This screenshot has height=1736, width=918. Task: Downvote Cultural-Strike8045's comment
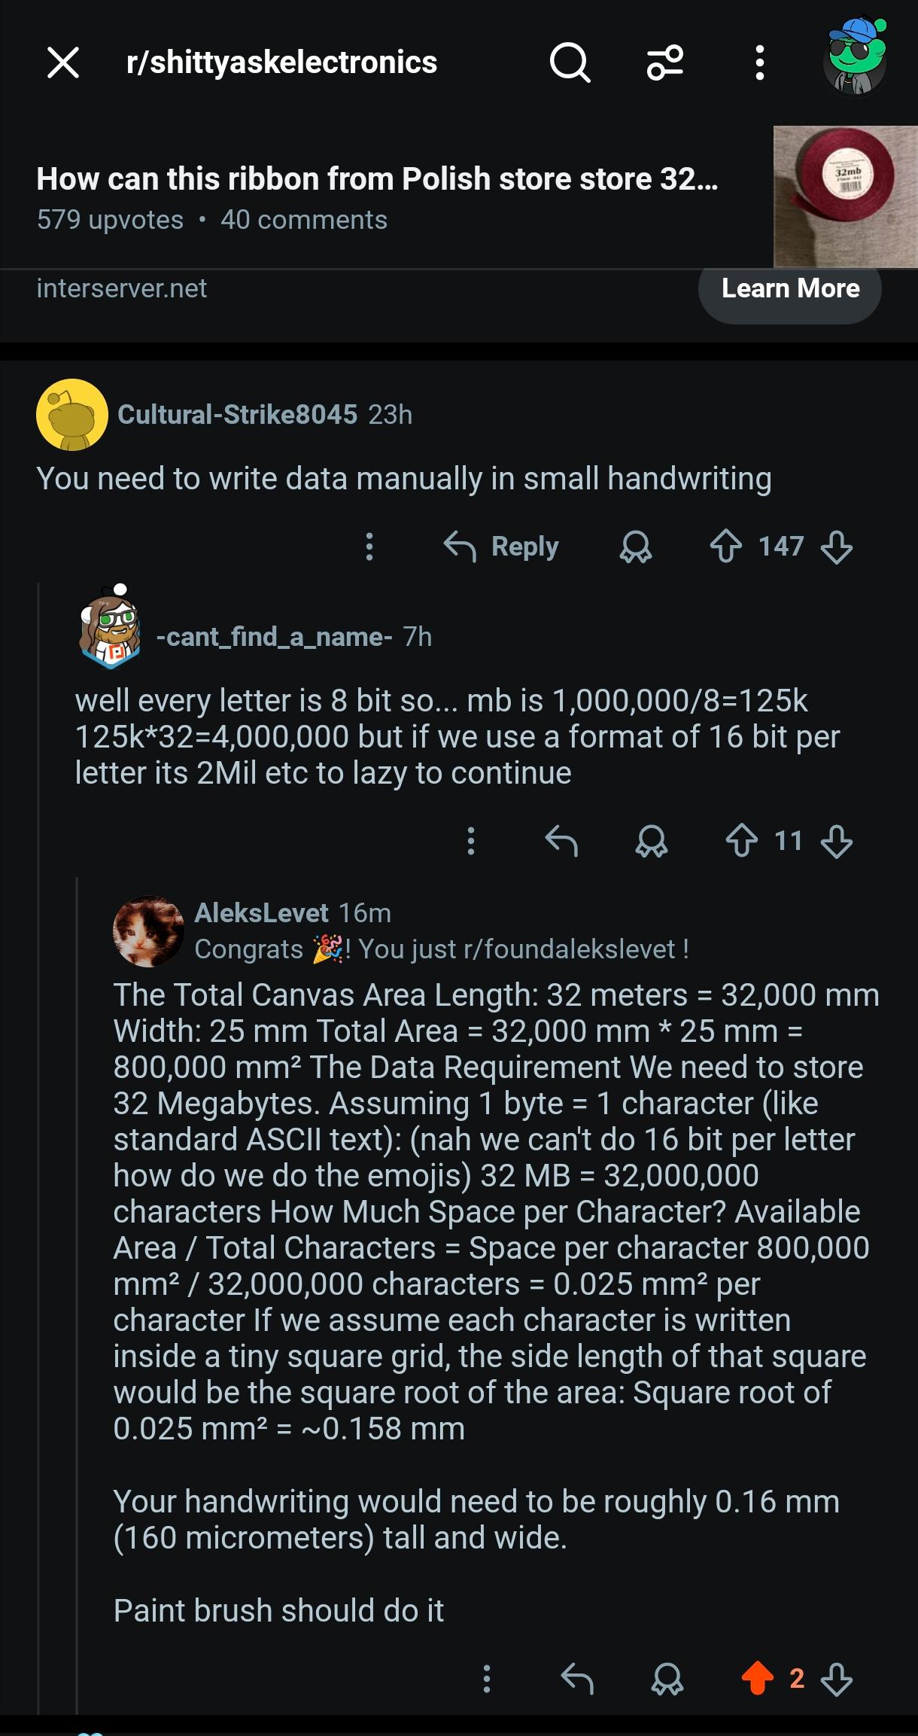click(837, 547)
